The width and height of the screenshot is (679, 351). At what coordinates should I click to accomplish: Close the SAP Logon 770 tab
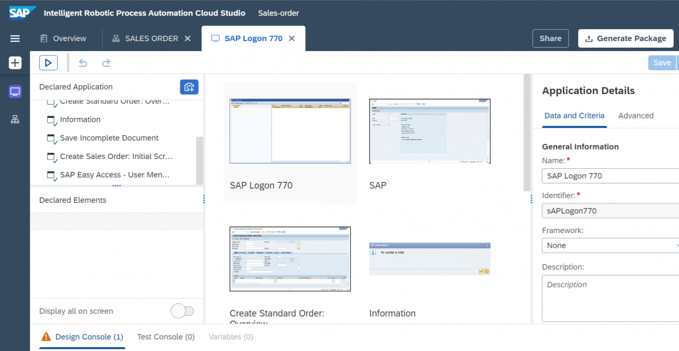(292, 38)
